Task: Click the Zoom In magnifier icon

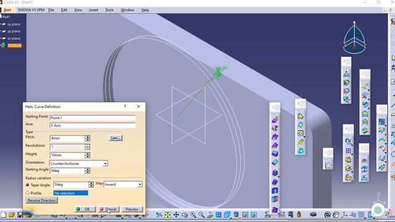Action: [x=193, y=215]
